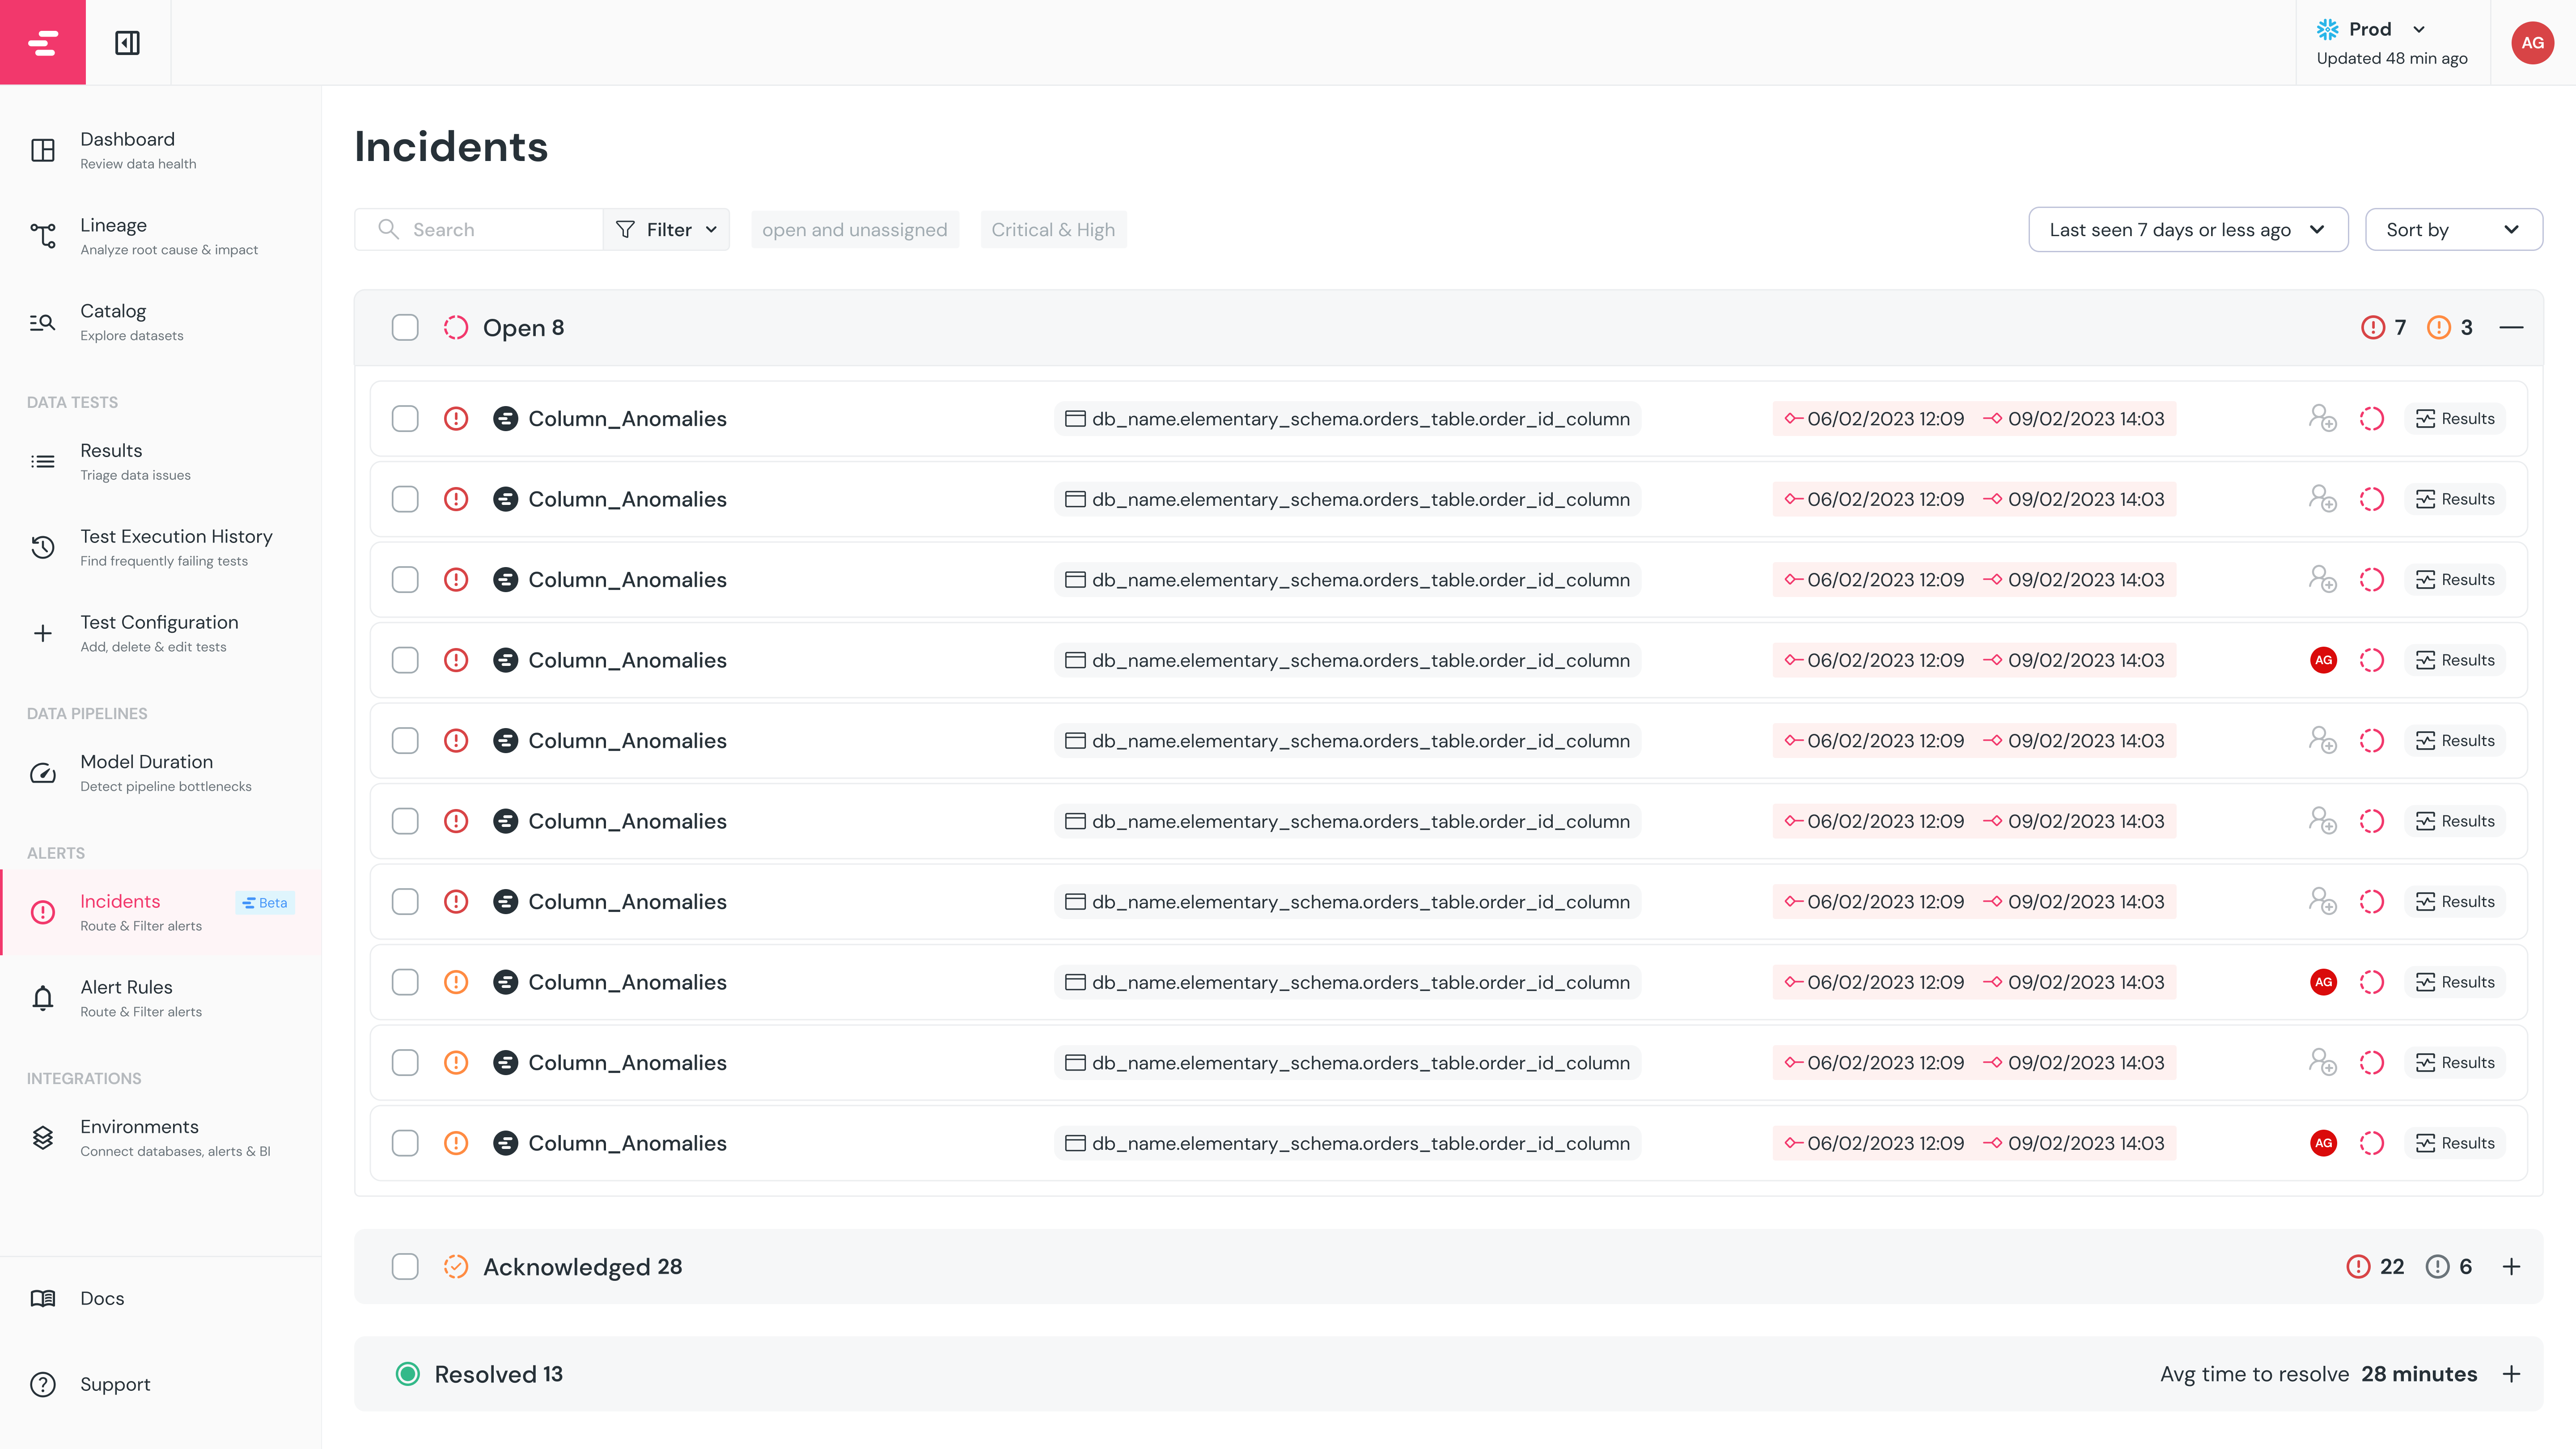Open Results for the last open incident row
This screenshot has height=1449, width=2576.
(x=2455, y=1143)
